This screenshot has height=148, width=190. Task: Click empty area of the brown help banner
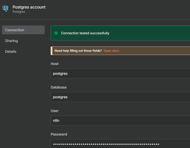pos(155,51)
